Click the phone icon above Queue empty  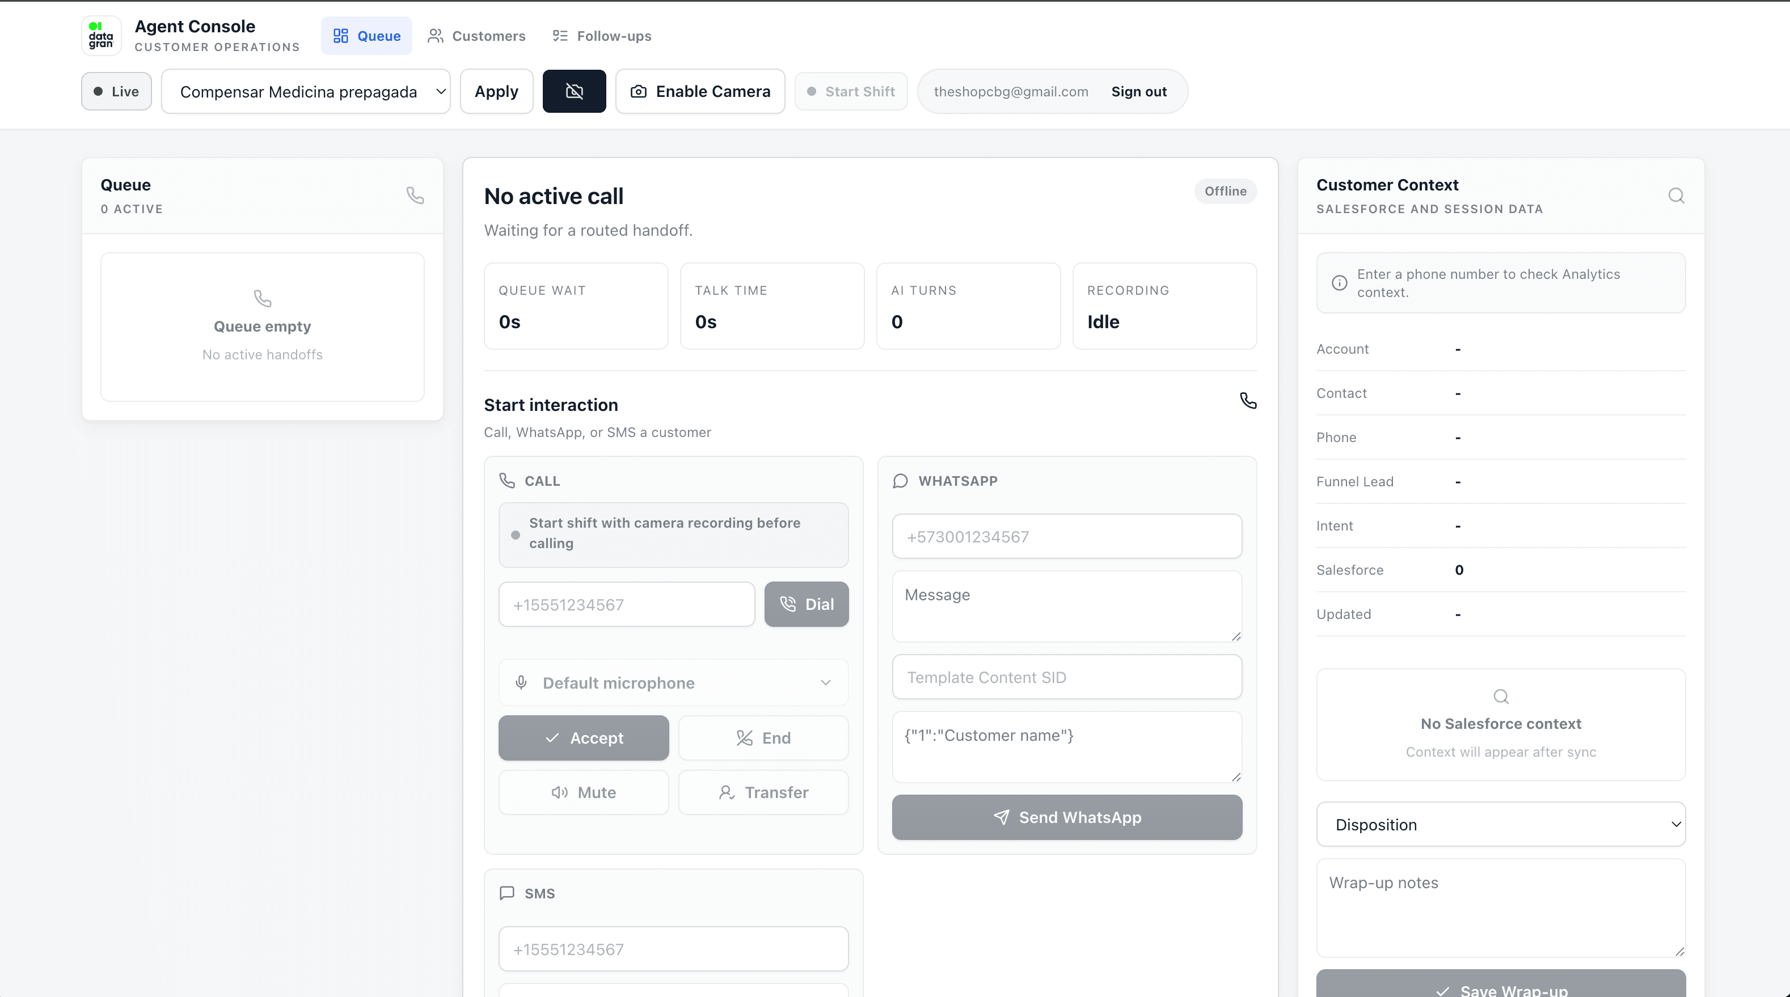[x=262, y=299]
